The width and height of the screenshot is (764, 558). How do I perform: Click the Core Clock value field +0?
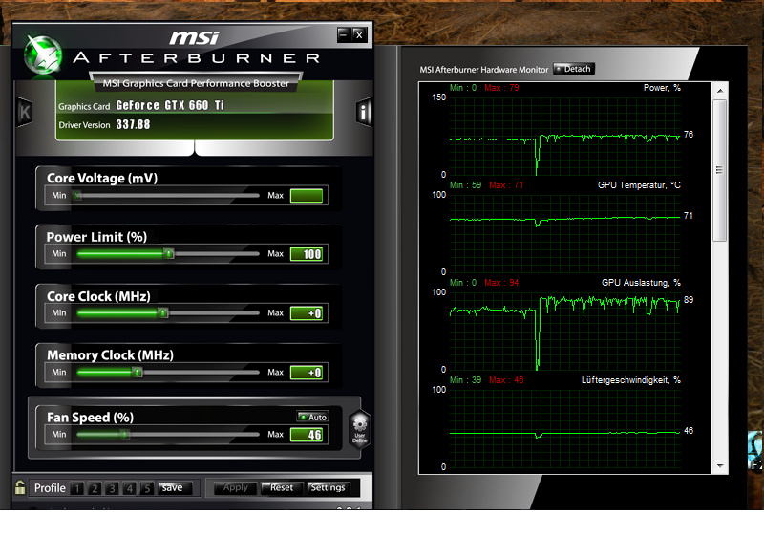[307, 313]
